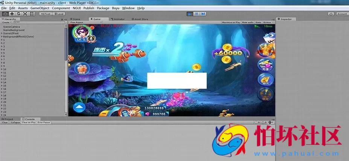Open the Create dropdown in Hierarchy
349x161 pixels.
[6, 23]
